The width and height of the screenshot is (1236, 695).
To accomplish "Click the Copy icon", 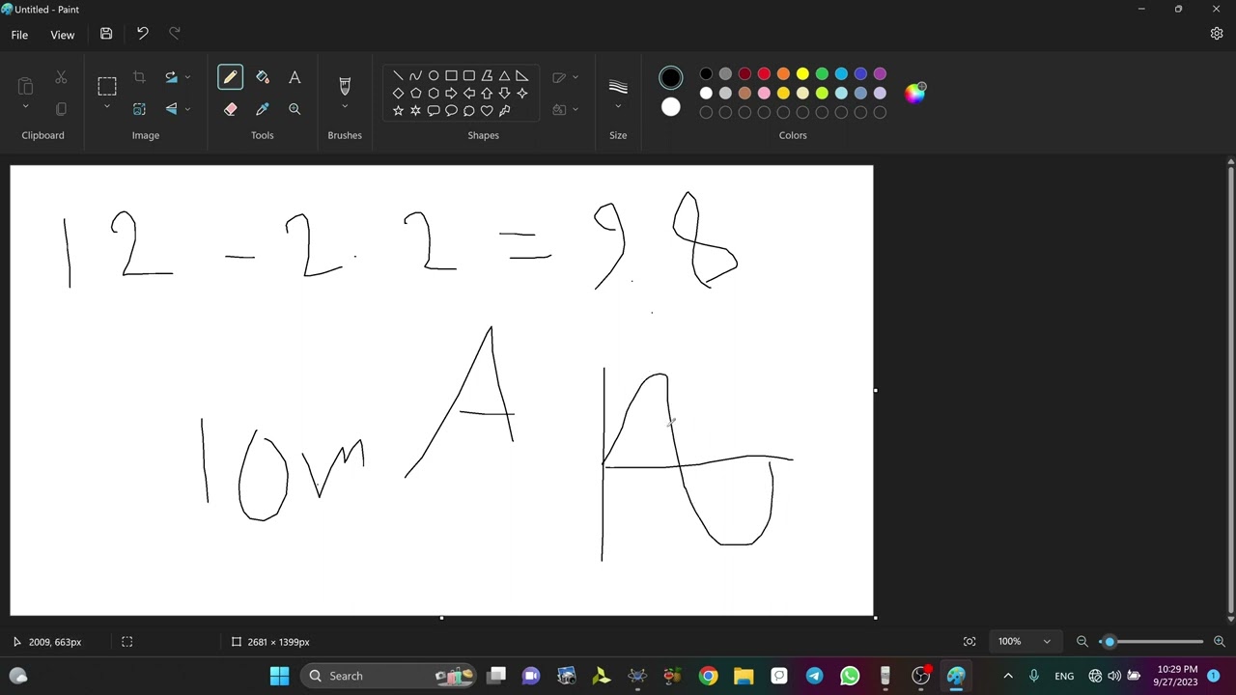I will pyautogui.click(x=61, y=109).
